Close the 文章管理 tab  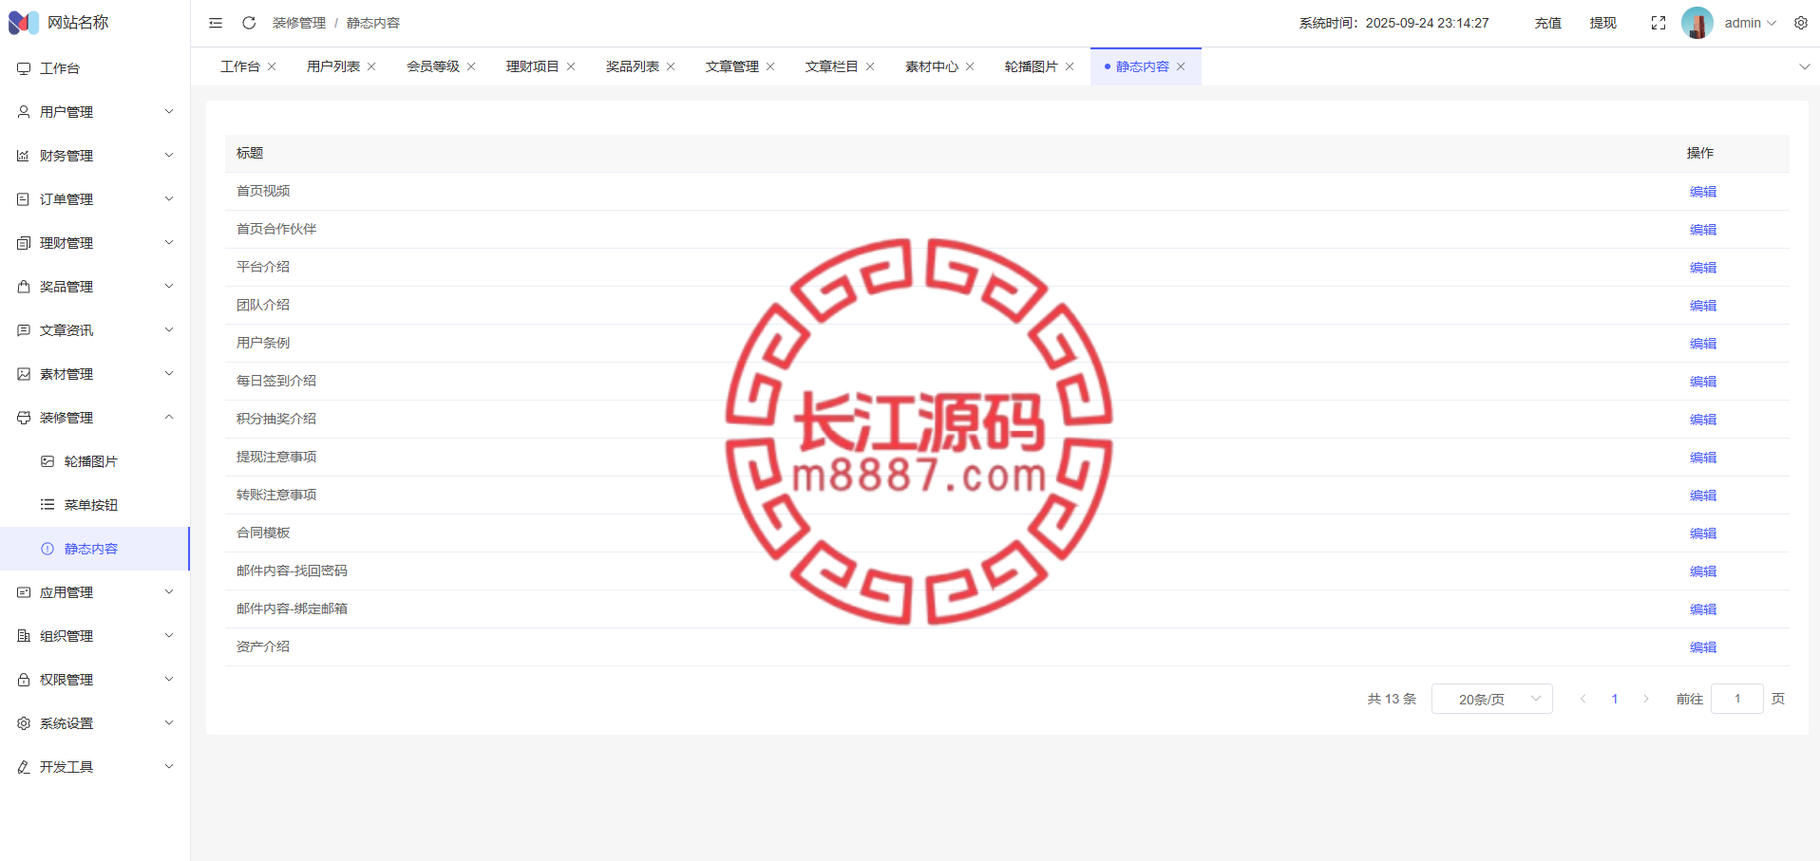coord(770,66)
